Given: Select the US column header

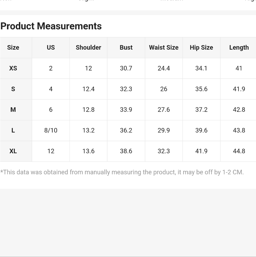Looking at the screenshot, I should [x=51, y=48].
